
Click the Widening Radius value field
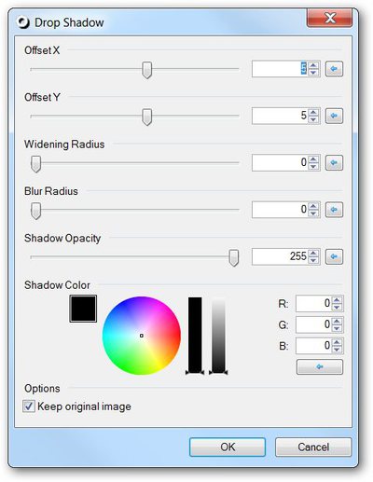point(280,162)
